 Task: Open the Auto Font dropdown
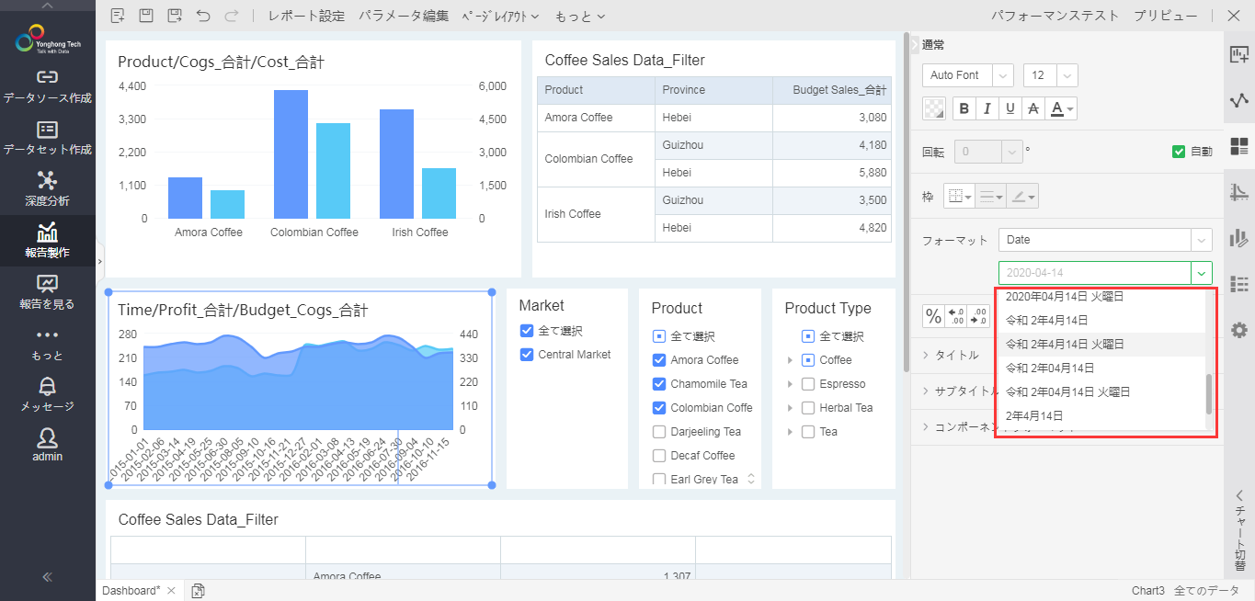967,75
